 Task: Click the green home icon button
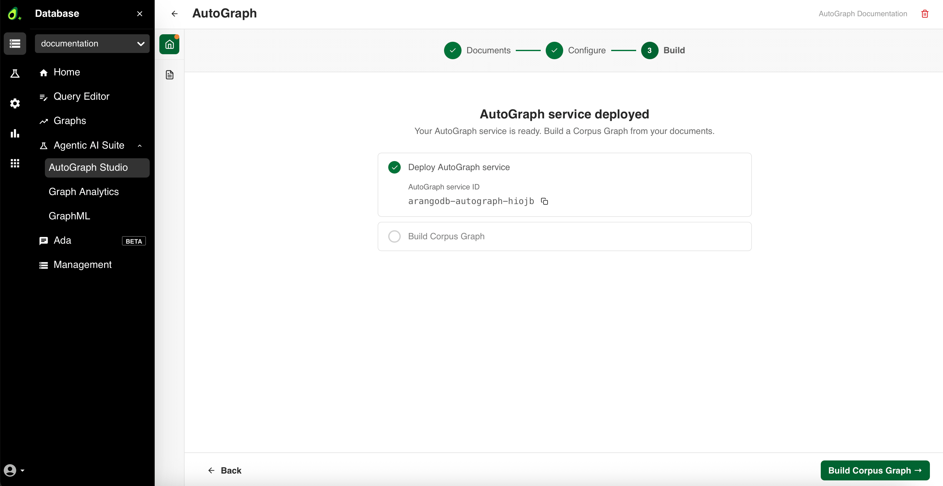(x=169, y=44)
